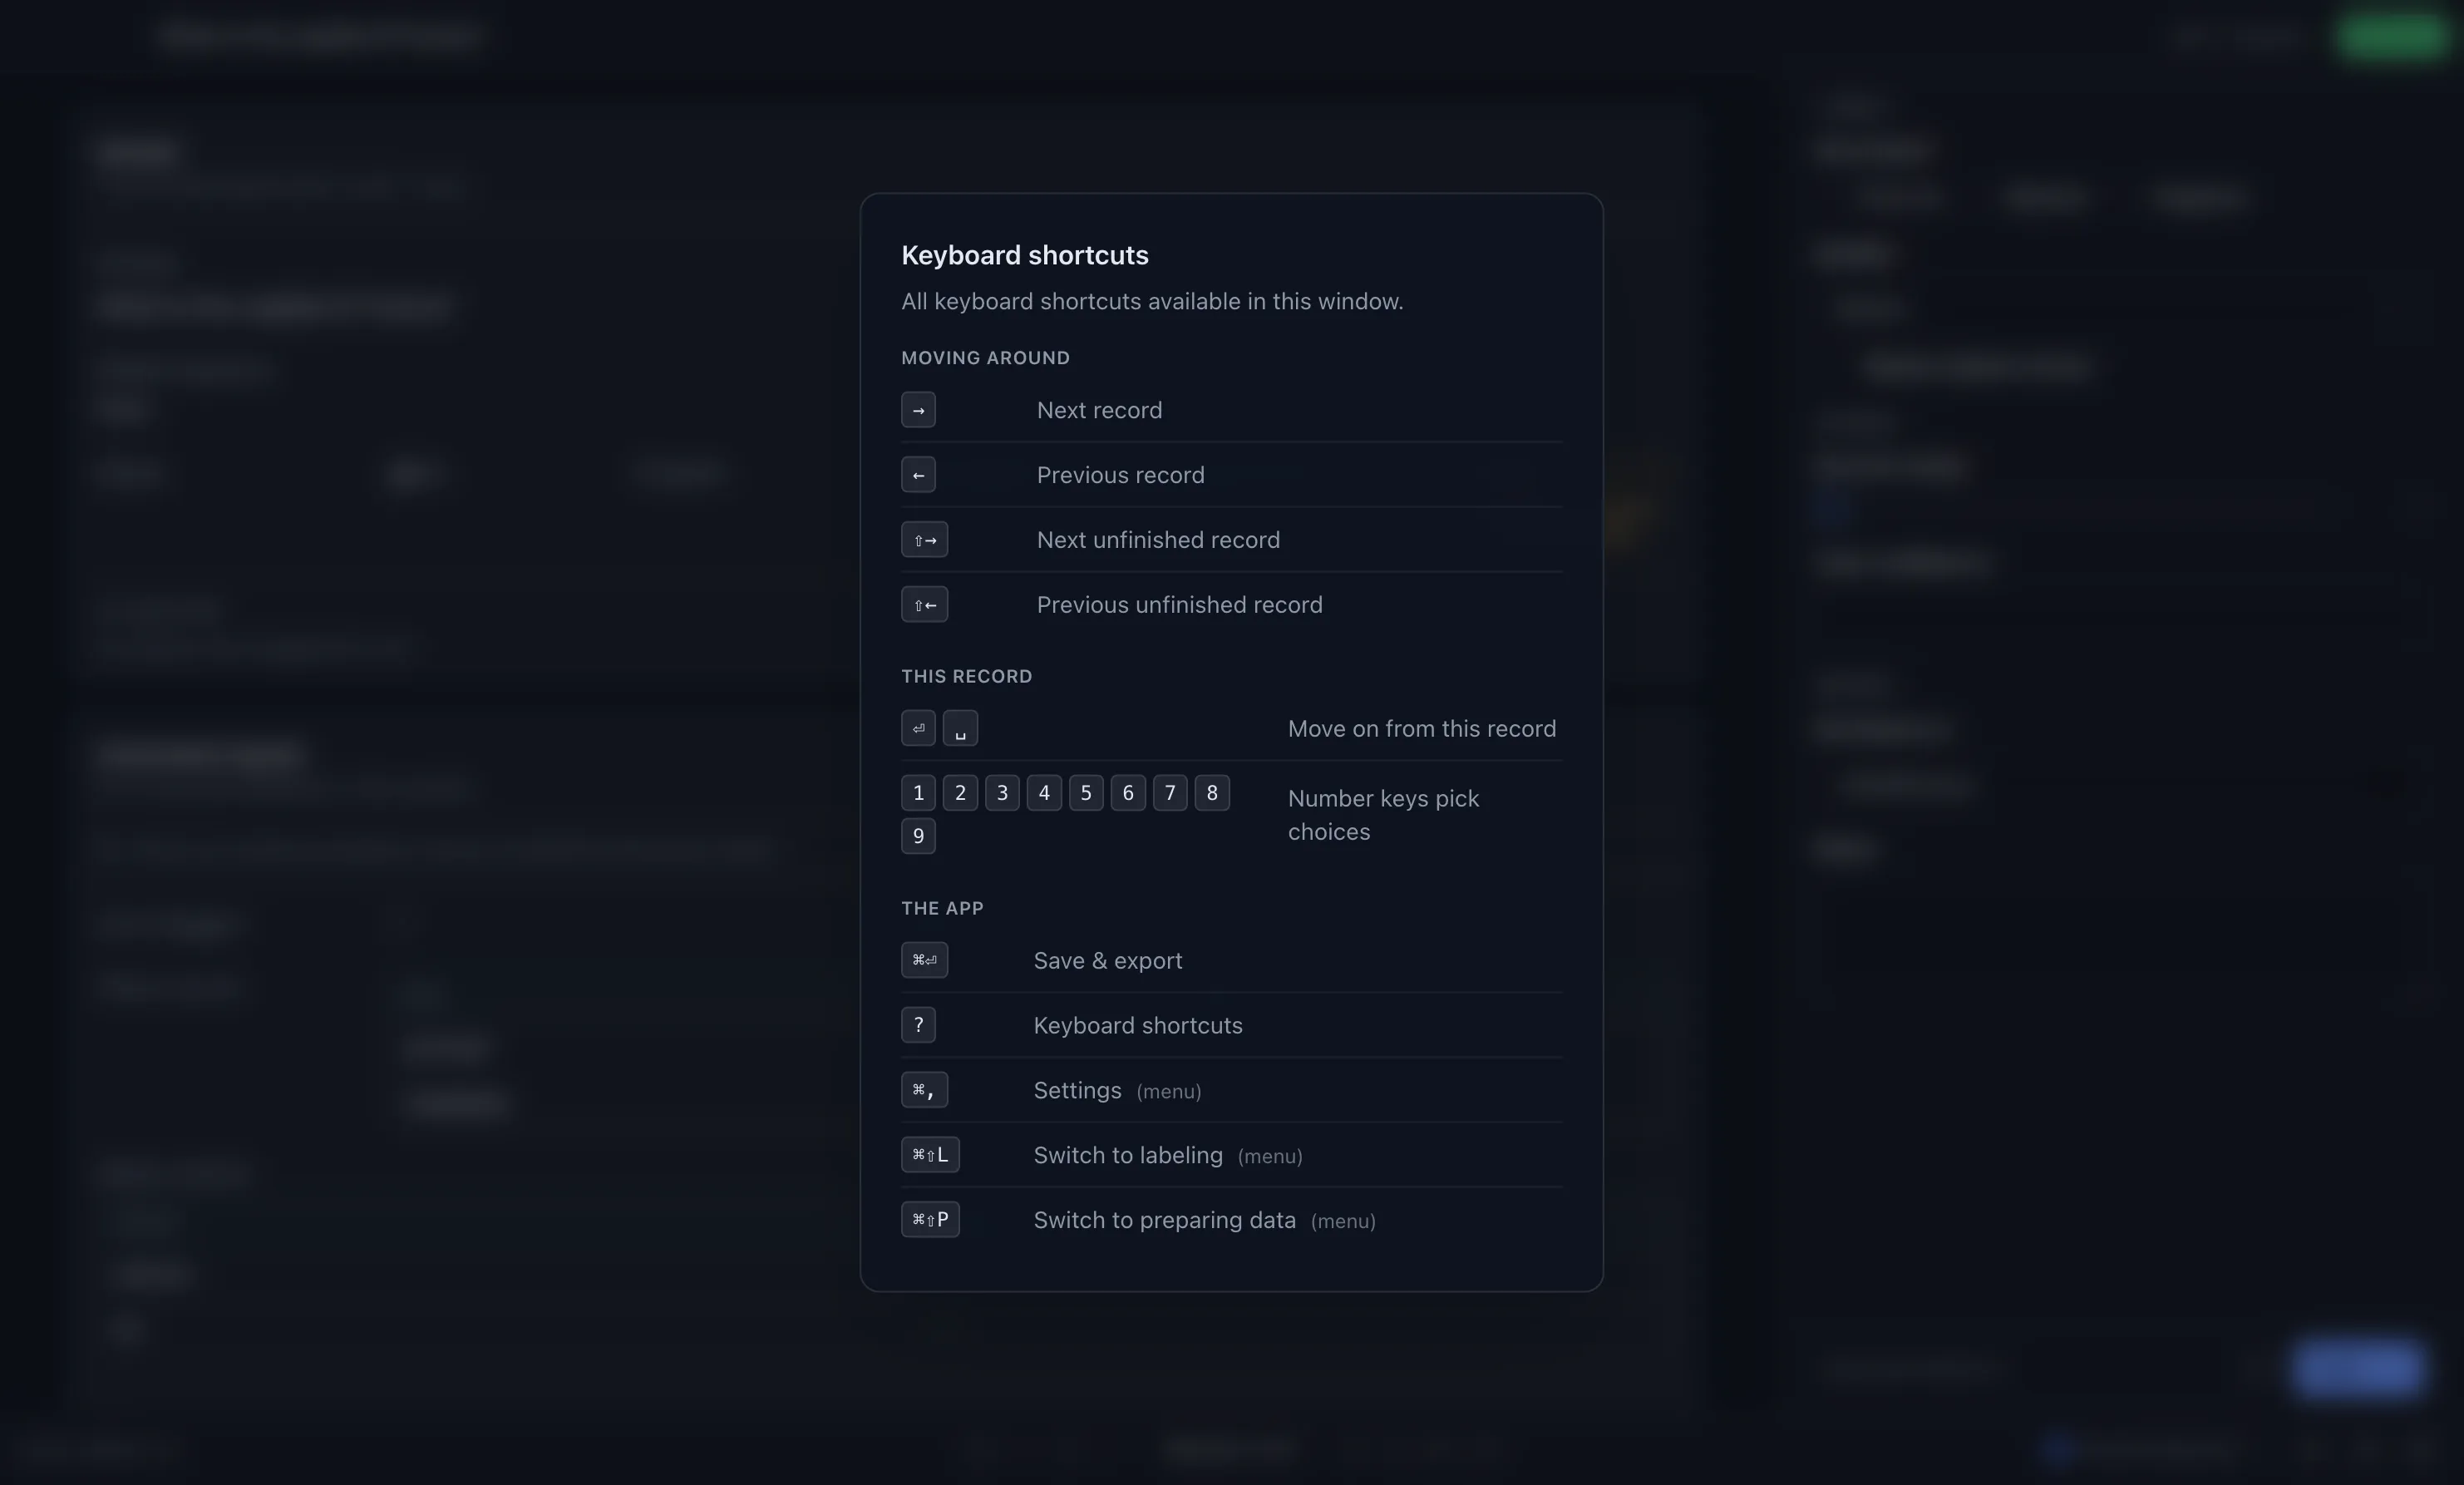Click 'Number keys pick choices' text
Screen dimensions: 2464x1485
point(1383,815)
